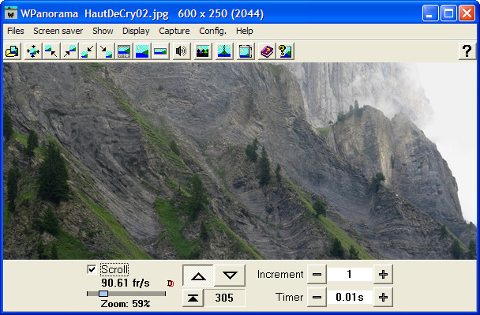Viewport: 480px width, 315px height.
Task: Click the small wide panorama strip icon
Action: click(x=160, y=51)
